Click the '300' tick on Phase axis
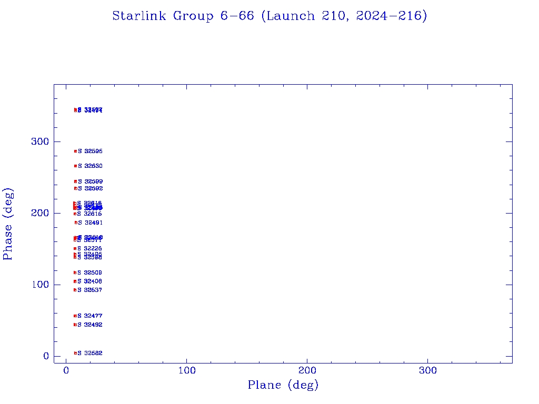 coord(40,142)
